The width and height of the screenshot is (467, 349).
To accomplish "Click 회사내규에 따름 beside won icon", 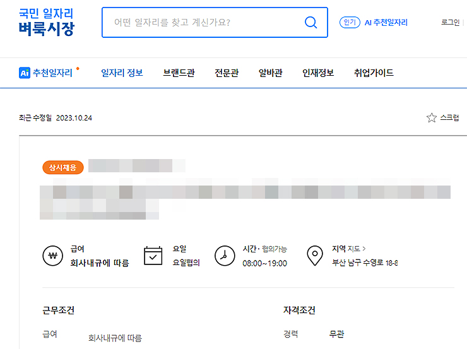I will pyautogui.click(x=100, y=263).
